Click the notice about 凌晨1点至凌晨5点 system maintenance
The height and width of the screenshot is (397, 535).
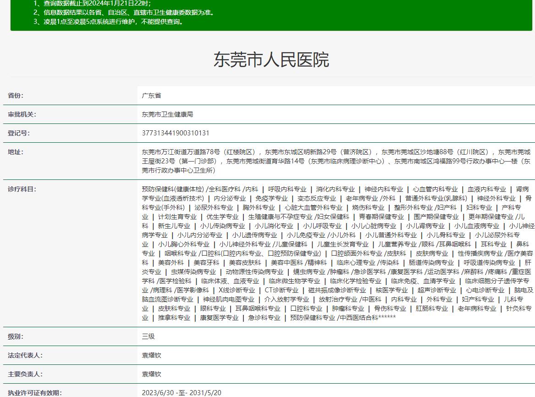[x=108, y=22]
